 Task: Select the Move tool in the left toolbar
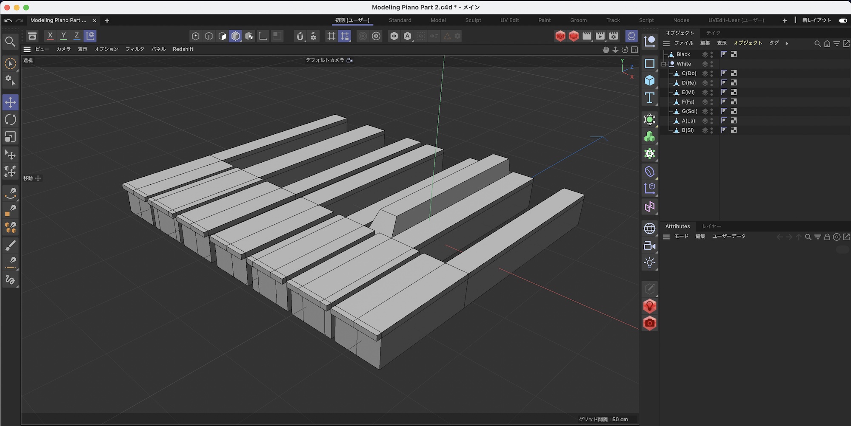pos(10,102)
